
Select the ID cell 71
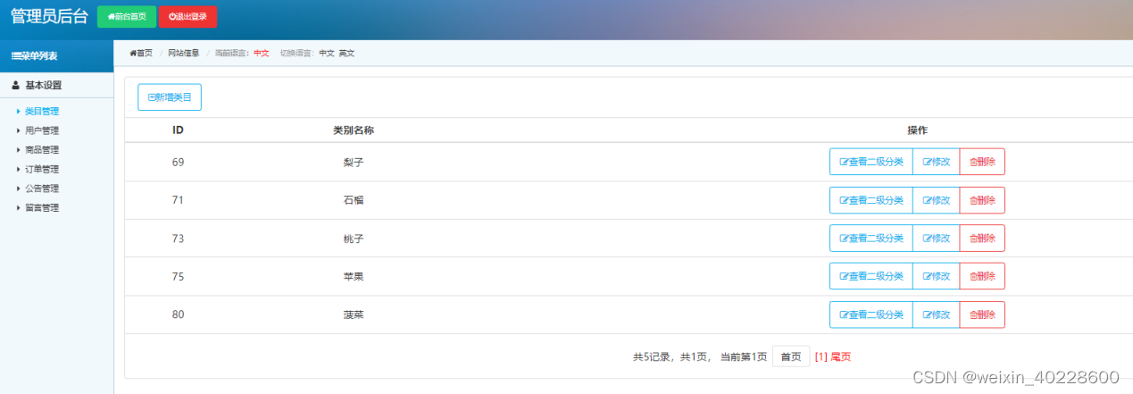click(x=178, y=200)
